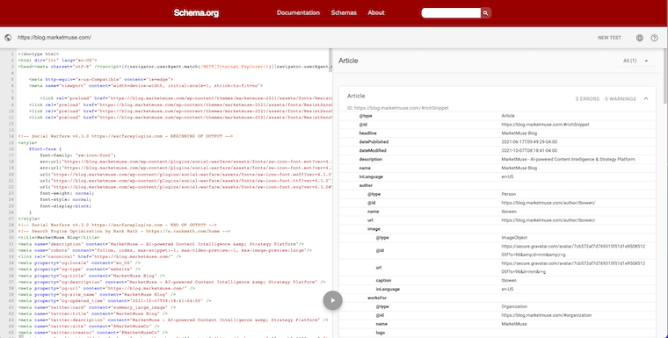
Task: Click the 0 ERRORS label
Action: click(x=587, y=98)
